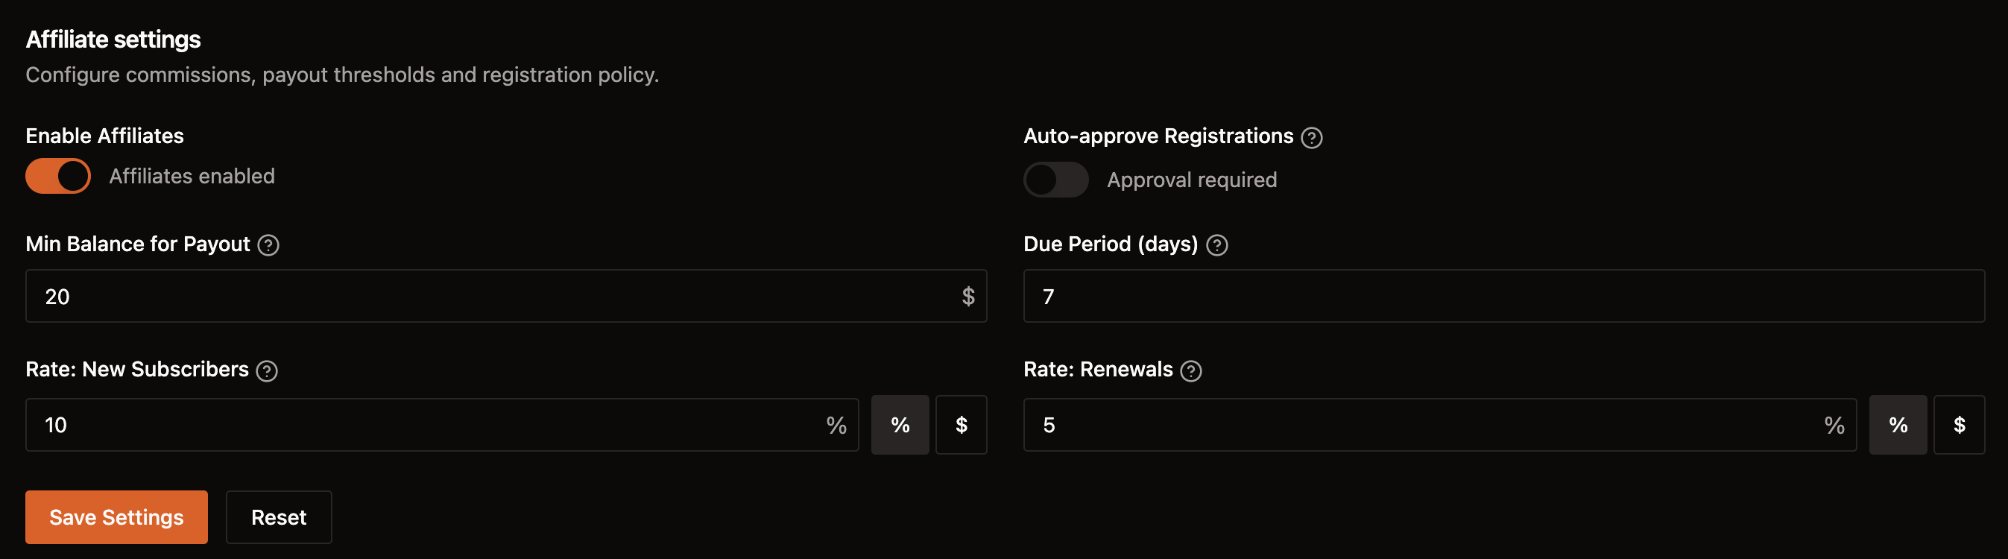Click help icon next to Auto-approve Registrations
Viewport: 2008px width, 559px height.
pos(1312,137)
